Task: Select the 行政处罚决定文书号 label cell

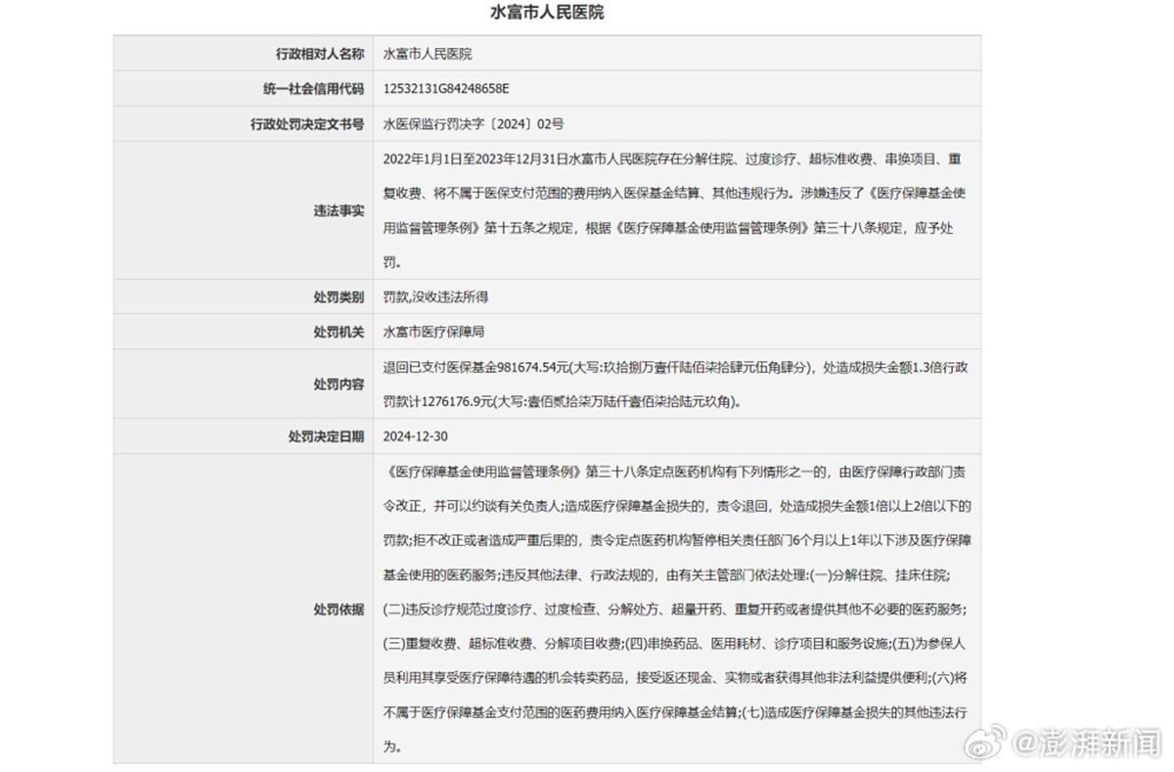Action: tap(307, 124)
